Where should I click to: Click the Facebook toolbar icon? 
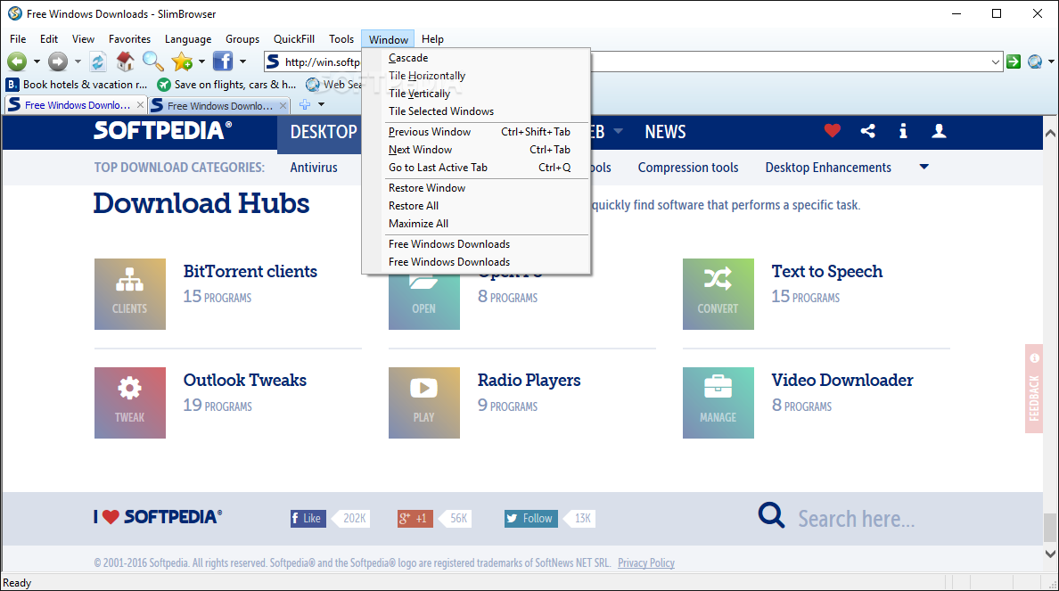point(222,62)
